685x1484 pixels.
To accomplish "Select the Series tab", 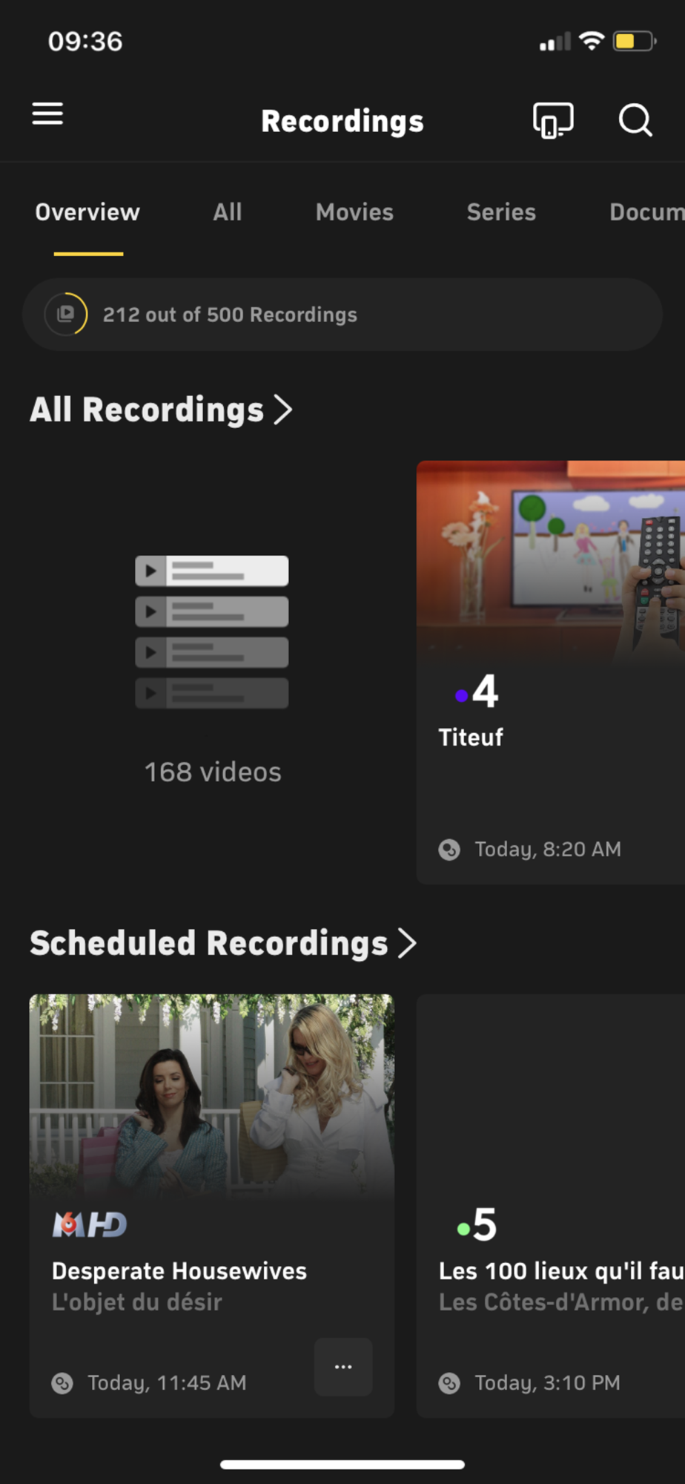I will coord(501,212).
